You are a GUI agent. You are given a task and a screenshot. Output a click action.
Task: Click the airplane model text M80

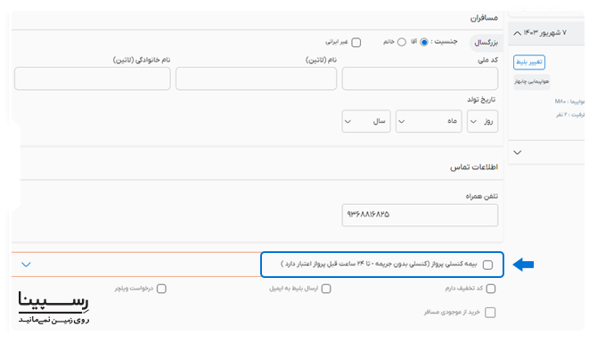(560, 102)
